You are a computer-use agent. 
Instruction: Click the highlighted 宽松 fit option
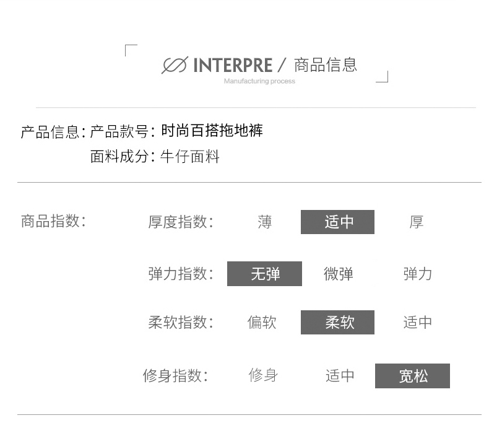[412, 376]
